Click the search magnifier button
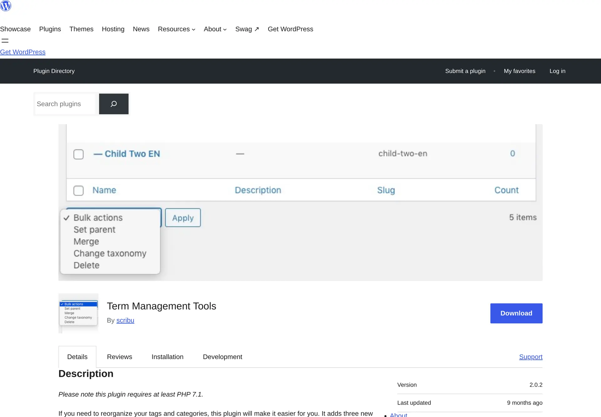The height and width of the screenshot is (417, 601). (114, 104)
